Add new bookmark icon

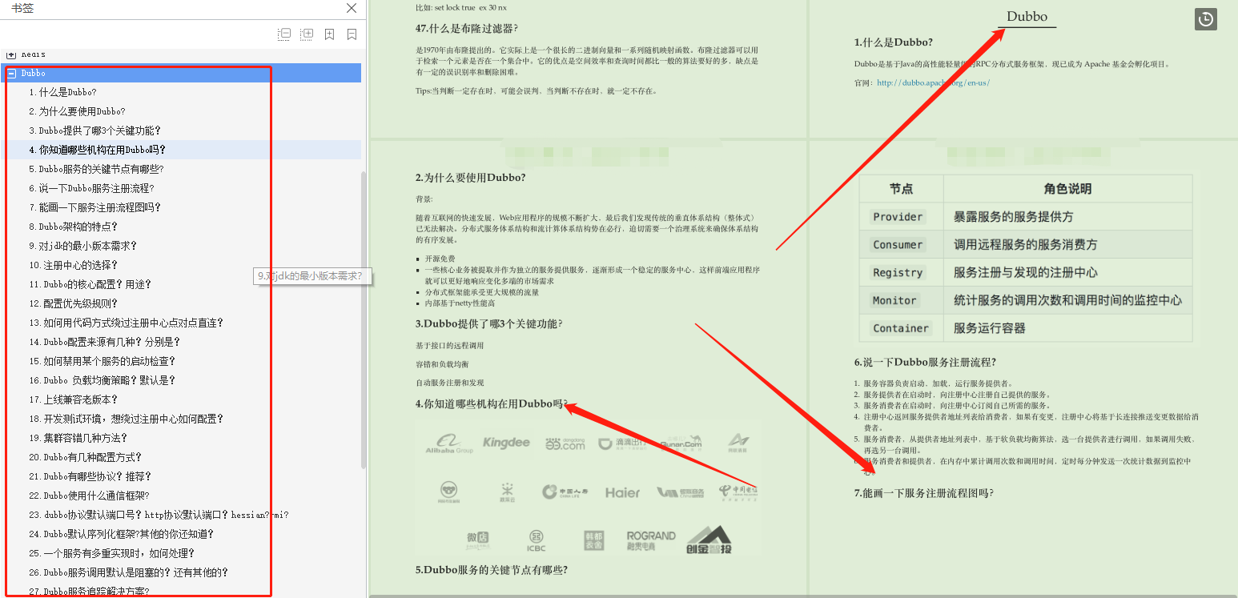(x=329, y=34)
